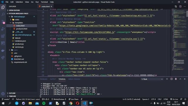Click the CRLF end-of-line selector

tap(160, 99)
